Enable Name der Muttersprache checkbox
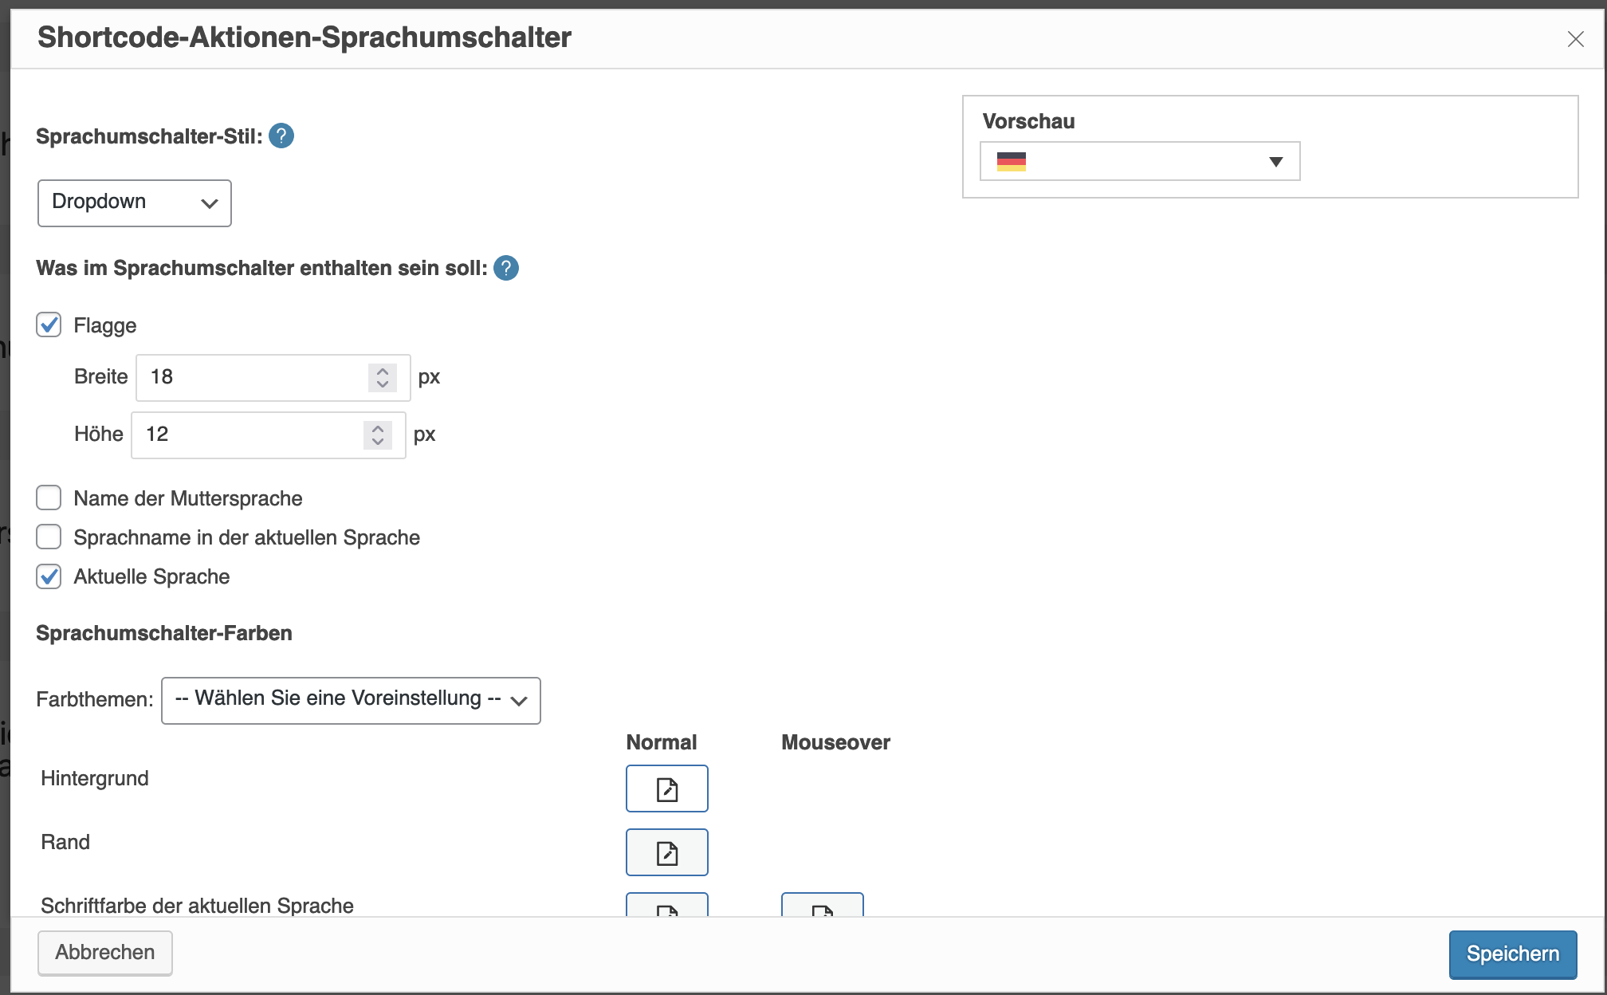The height and width of the screenshot is (995, 1607). click(49, 498)
